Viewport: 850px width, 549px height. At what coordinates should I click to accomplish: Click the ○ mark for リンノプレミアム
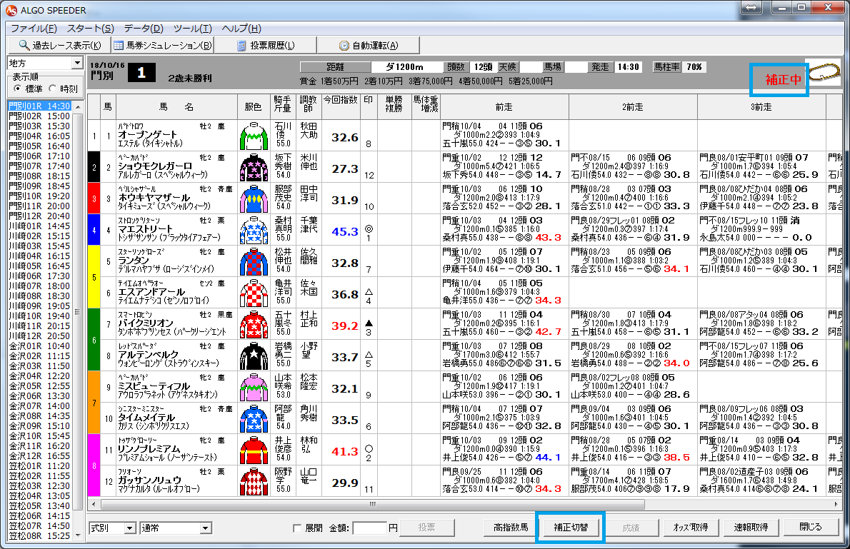click(369, 449)
